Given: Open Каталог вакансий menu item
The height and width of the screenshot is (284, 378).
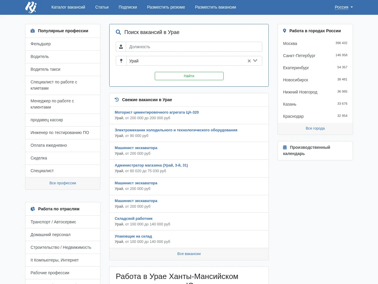Looking at the screenshot, I should pos(68,7).
